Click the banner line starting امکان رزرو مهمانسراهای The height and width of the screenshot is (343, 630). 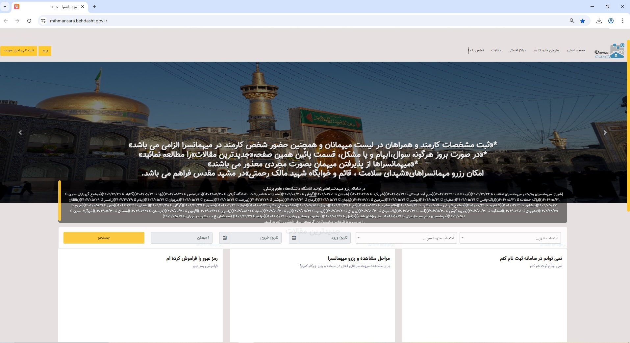(x=313, y=173)
